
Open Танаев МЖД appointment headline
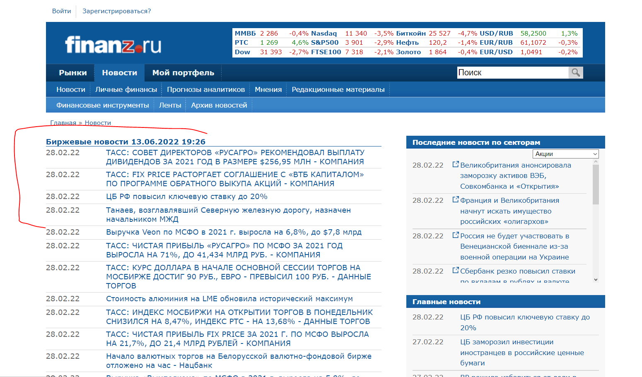coord(228,215)
